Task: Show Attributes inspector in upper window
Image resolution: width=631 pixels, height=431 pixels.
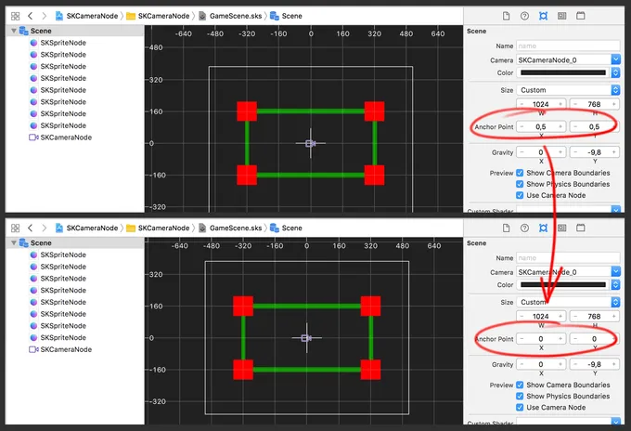Action: click(x=543, y=16)
